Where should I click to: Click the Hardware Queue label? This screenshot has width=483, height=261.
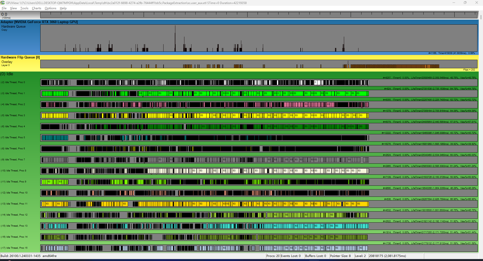pyautogui.click(x=14, y=27)
